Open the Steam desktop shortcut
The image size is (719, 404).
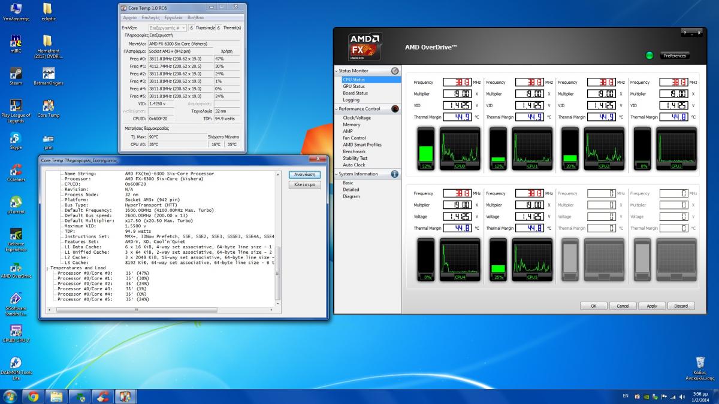click(16, 75)
